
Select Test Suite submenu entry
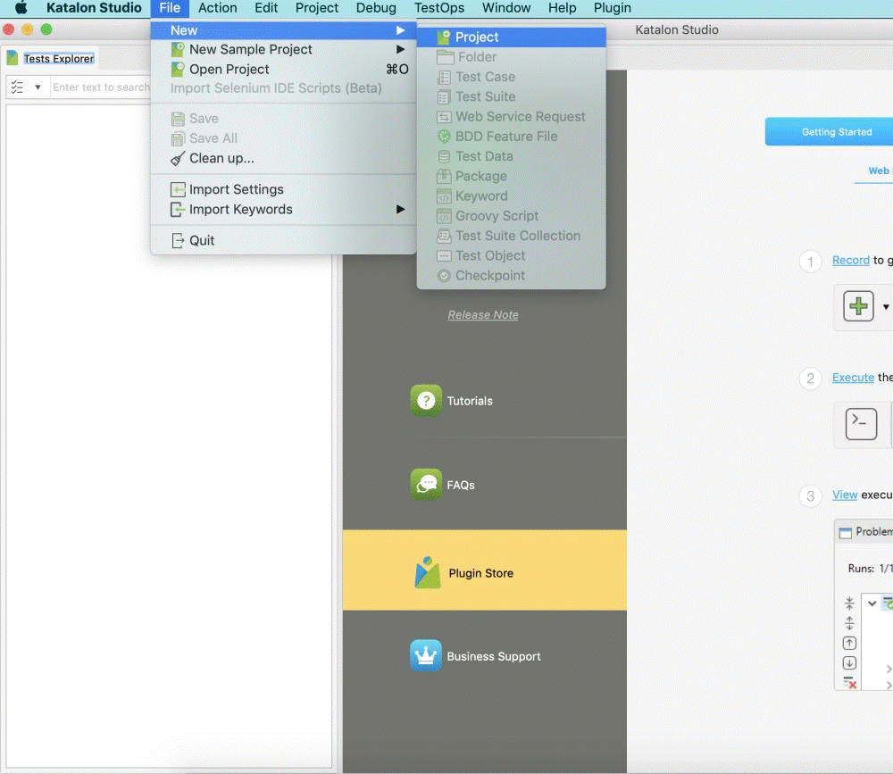click(511, 96)
